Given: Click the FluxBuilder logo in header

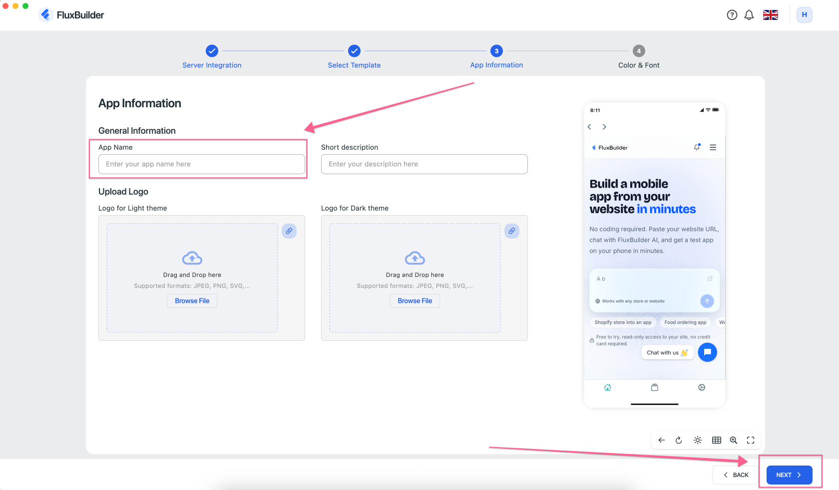Looking at the screenshot, I should click(x=71, y=15).
